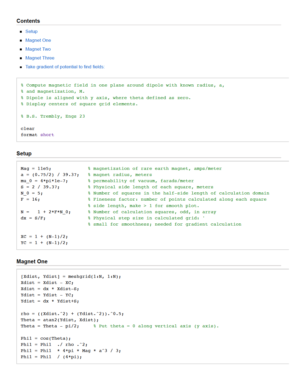Open 'Take gradient of potential' link
The width and height of the screenshot is (297, 367).
click(65, 67)
